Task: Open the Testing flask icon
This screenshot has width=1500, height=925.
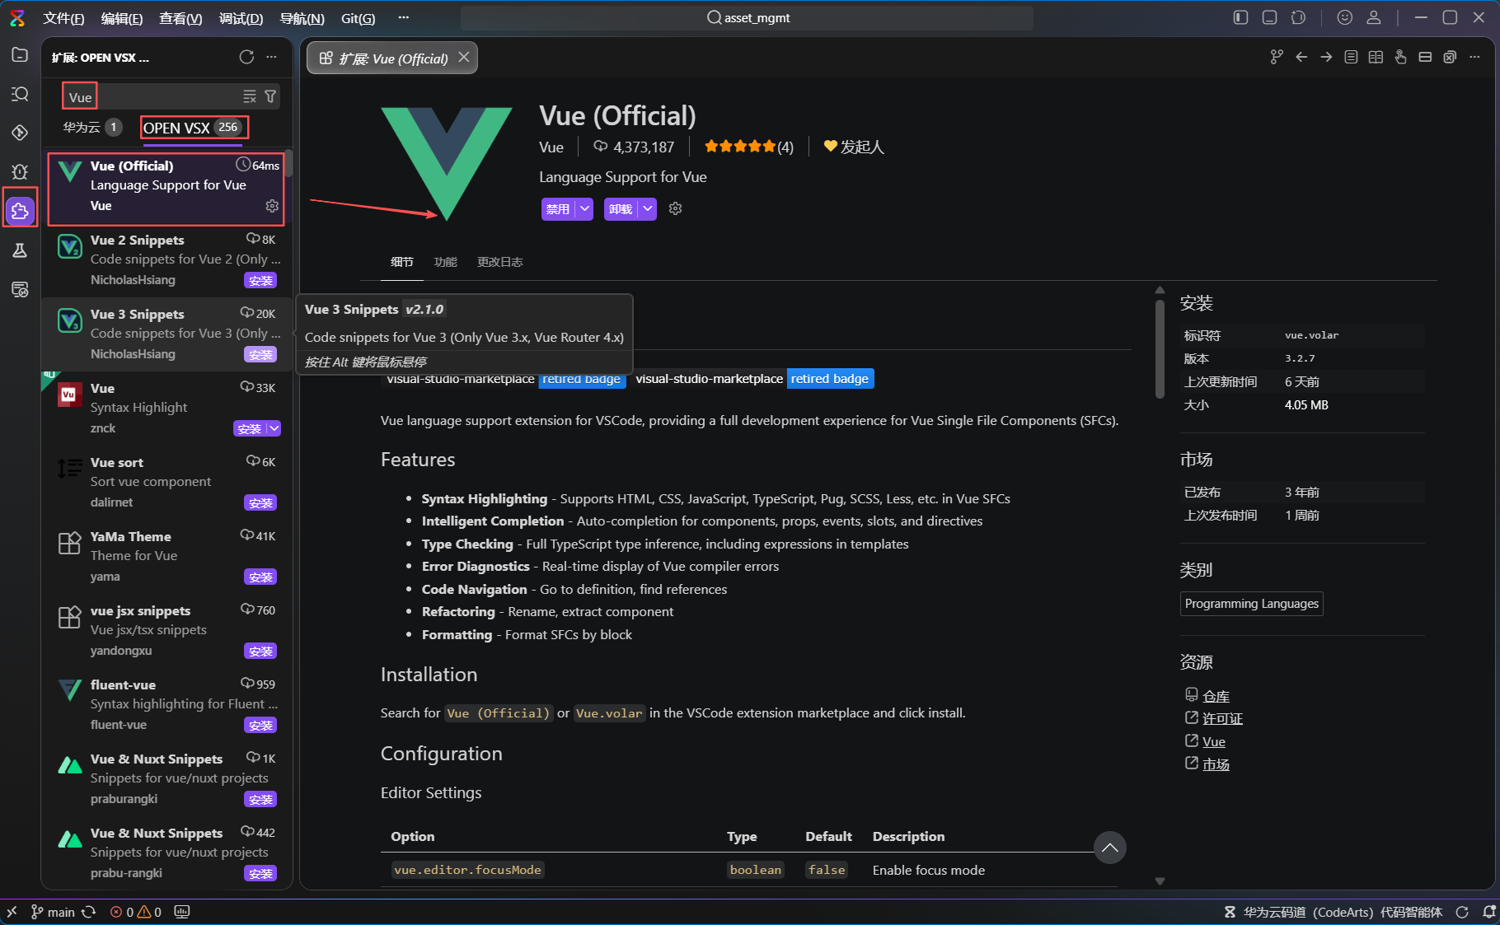Action: tap(20, 250)
